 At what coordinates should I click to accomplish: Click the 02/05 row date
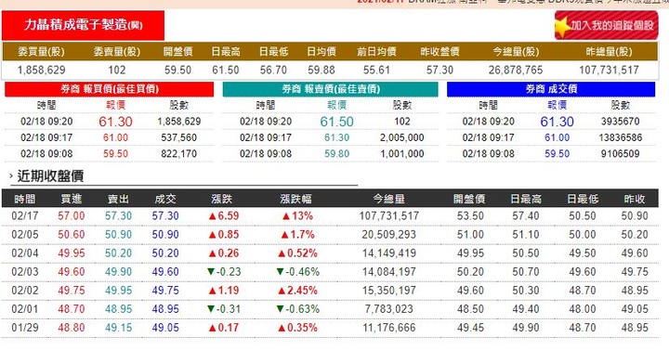click(x=25, y=235)
